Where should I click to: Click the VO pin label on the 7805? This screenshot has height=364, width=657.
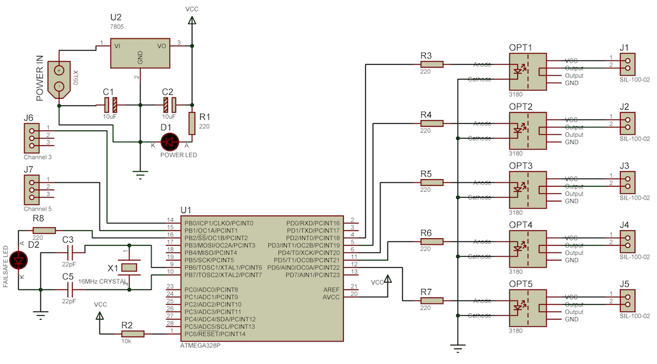(162, 46)
